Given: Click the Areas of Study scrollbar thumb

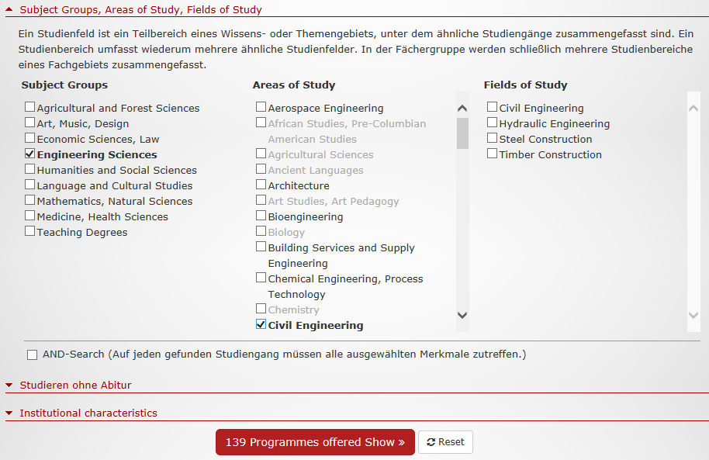Looking at the screenshot, I should (462, 133).
